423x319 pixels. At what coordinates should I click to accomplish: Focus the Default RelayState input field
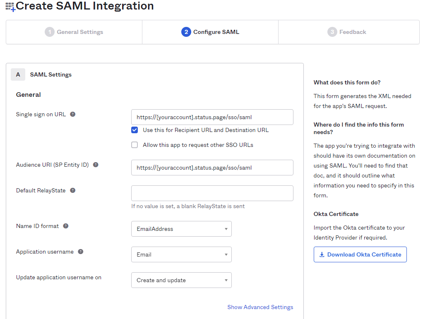point(212,193)
